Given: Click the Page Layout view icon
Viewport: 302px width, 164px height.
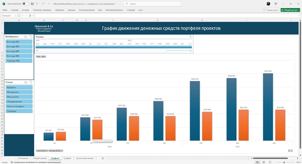Looking at the screenshot, I should (x=264, y=162).
